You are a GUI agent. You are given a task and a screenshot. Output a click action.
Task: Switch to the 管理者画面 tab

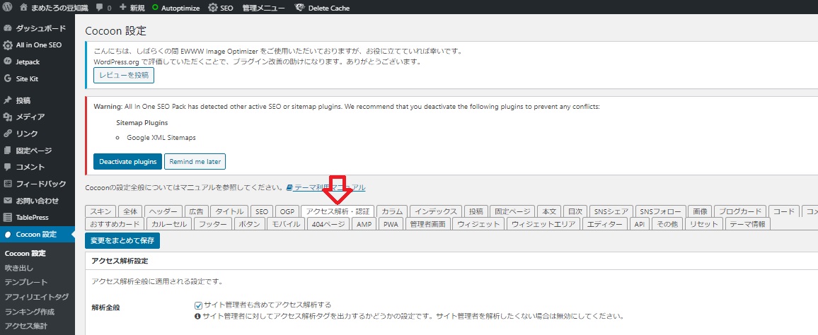point(428,224)
